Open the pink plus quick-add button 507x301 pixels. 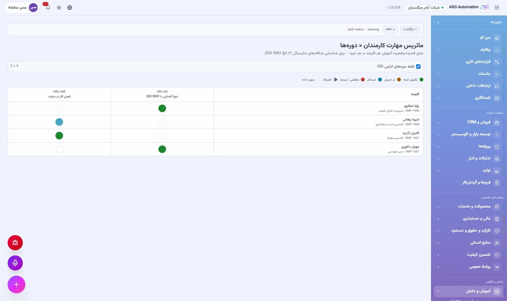(16, 285)
